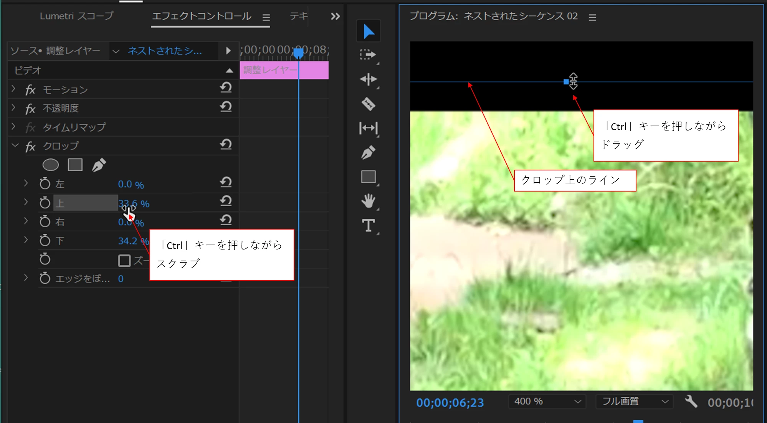Open the フル画質 playback resolution dropdown
The height and width of the screenshot is (423, 767).
(634, 402)
